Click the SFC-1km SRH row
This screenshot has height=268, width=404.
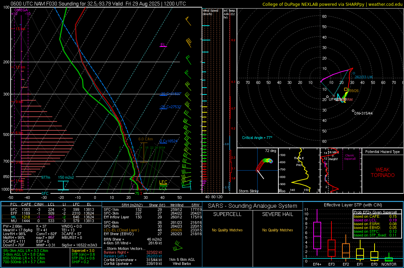point(153,209)
